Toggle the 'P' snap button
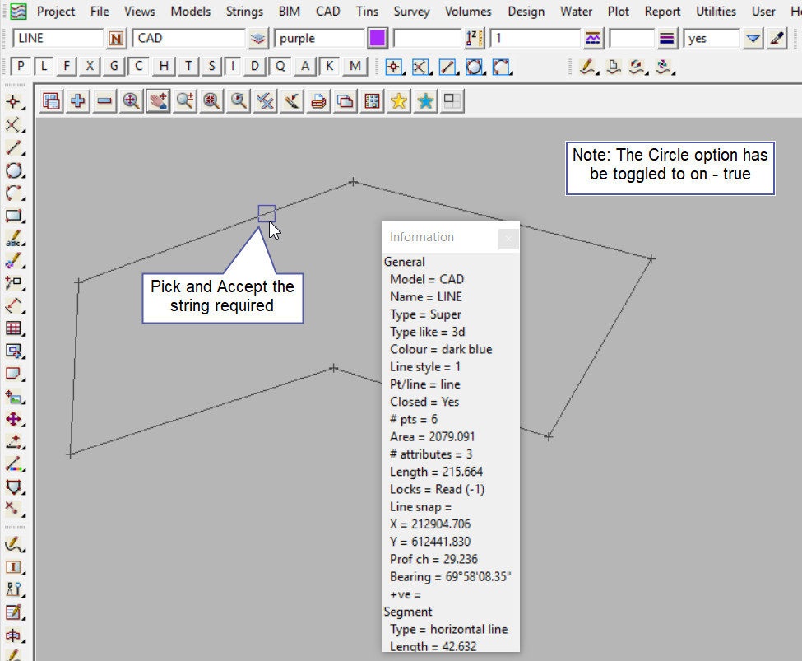The width and height of the screenshot is (802, 661). pyautogui.click(x=21, y=67)
